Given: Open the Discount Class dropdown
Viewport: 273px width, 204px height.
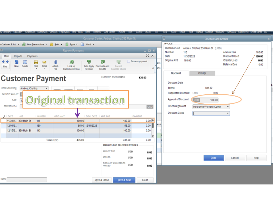Looking at the screenshot, I should (228, 113).
